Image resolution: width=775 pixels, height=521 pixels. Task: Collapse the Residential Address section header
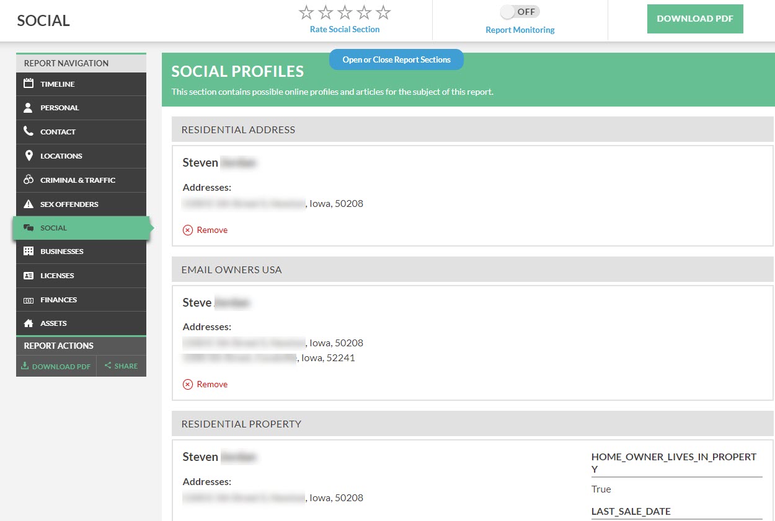pyautogui.click(x=472, y=129)
